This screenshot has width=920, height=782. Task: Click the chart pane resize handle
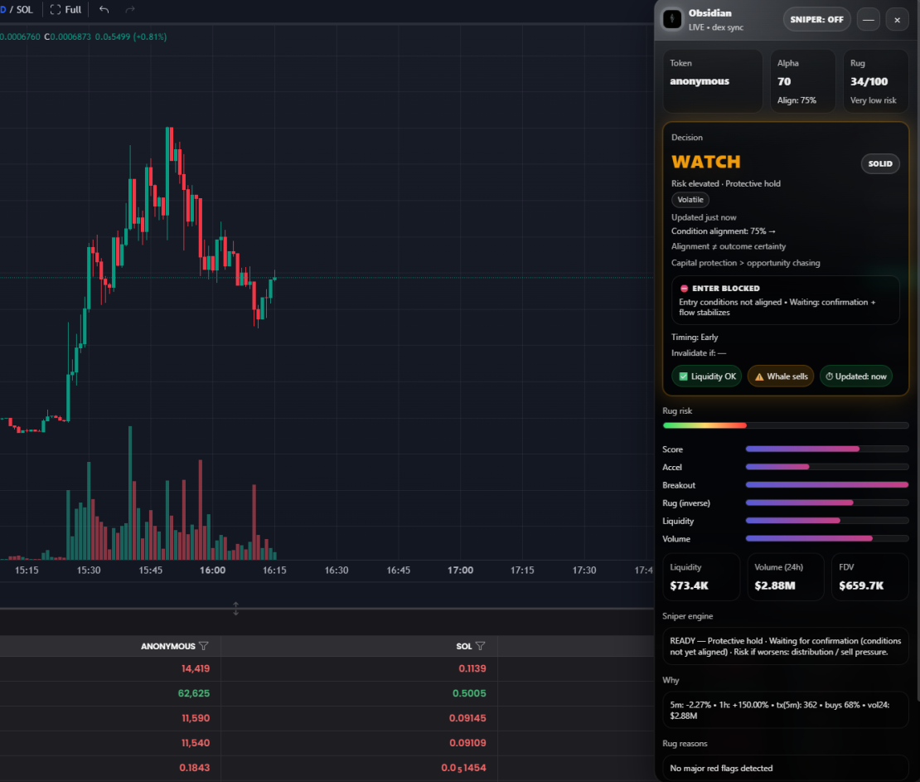(x=236, y=609)
